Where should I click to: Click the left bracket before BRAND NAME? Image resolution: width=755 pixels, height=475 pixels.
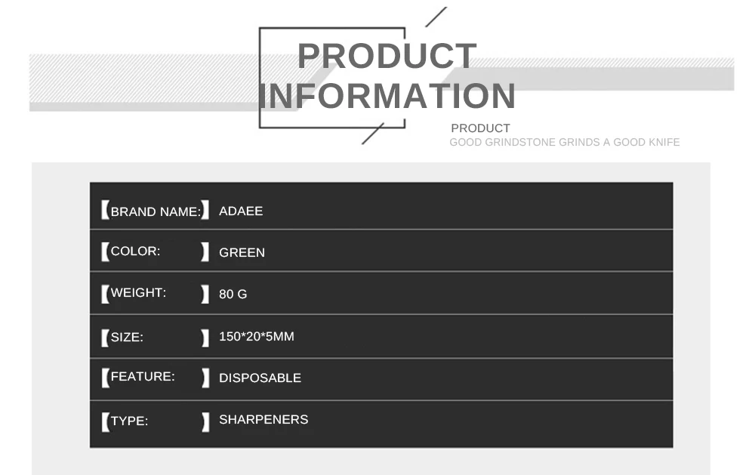click(106, 210)
